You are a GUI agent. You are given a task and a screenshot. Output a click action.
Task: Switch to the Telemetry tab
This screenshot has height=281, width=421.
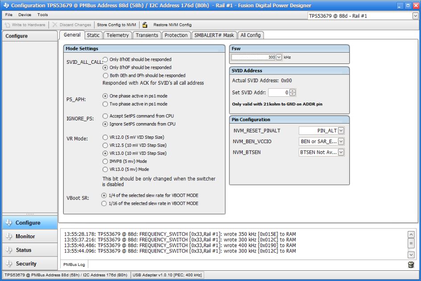pos(118,35)
